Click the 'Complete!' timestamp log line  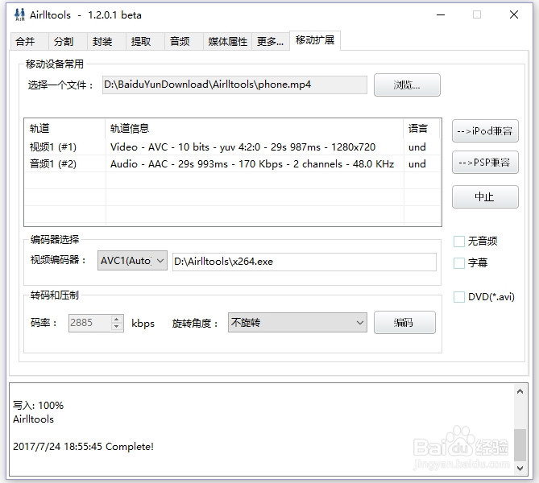tap(83, 447)
